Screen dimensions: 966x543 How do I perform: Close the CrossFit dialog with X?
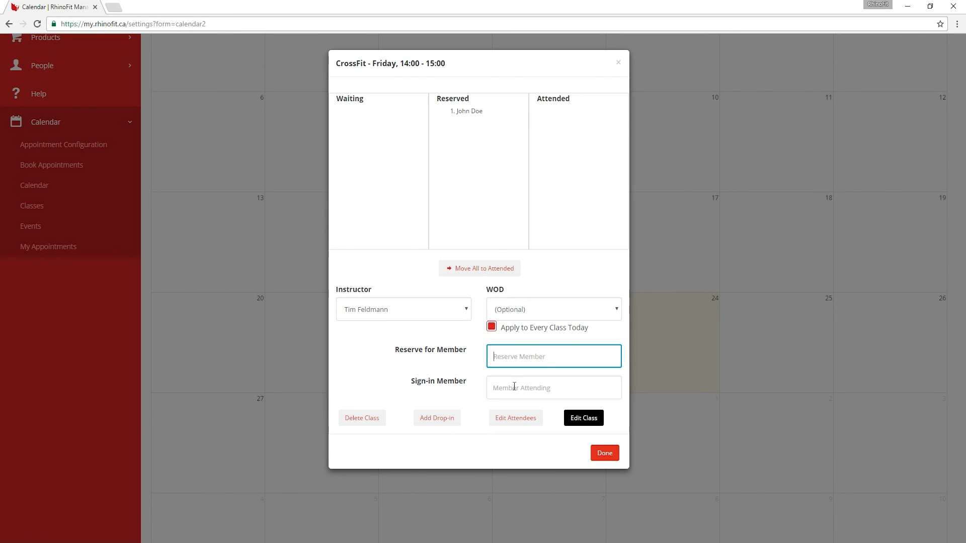[x=618, y=62]
